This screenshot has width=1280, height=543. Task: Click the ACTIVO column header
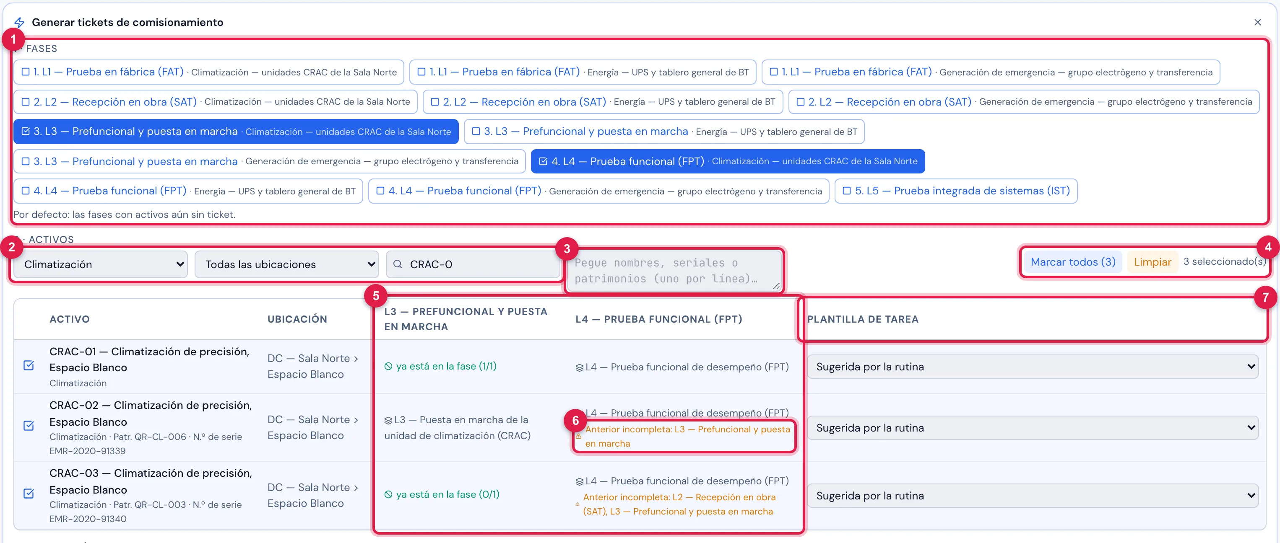70,319
